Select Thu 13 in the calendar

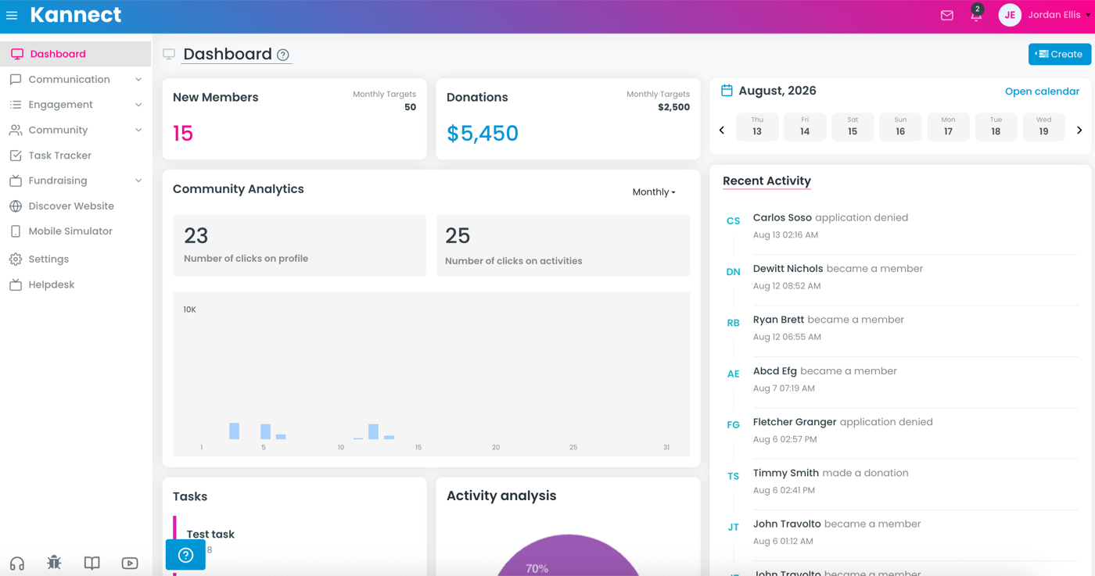click(x=757, y=127)
